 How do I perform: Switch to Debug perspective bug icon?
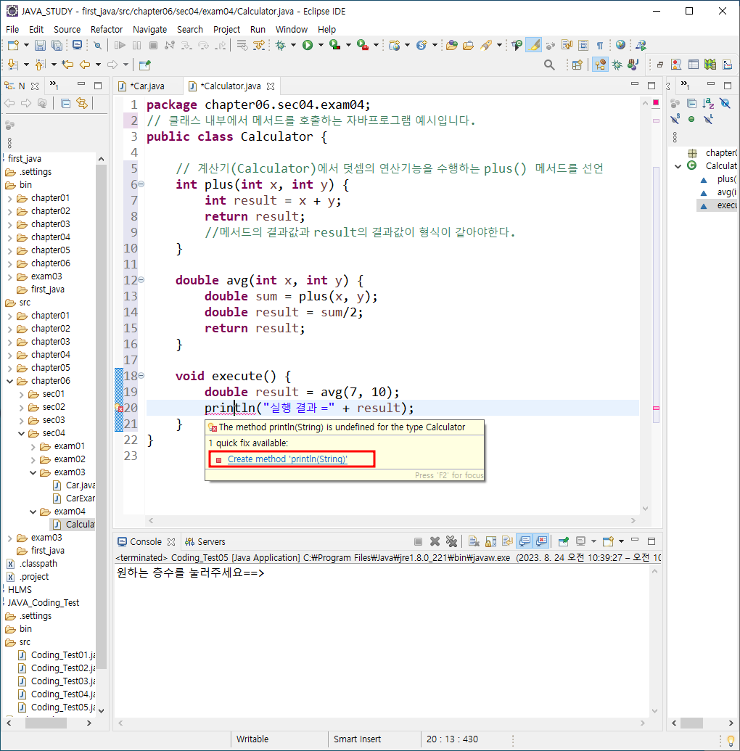[x=617, y=65]
